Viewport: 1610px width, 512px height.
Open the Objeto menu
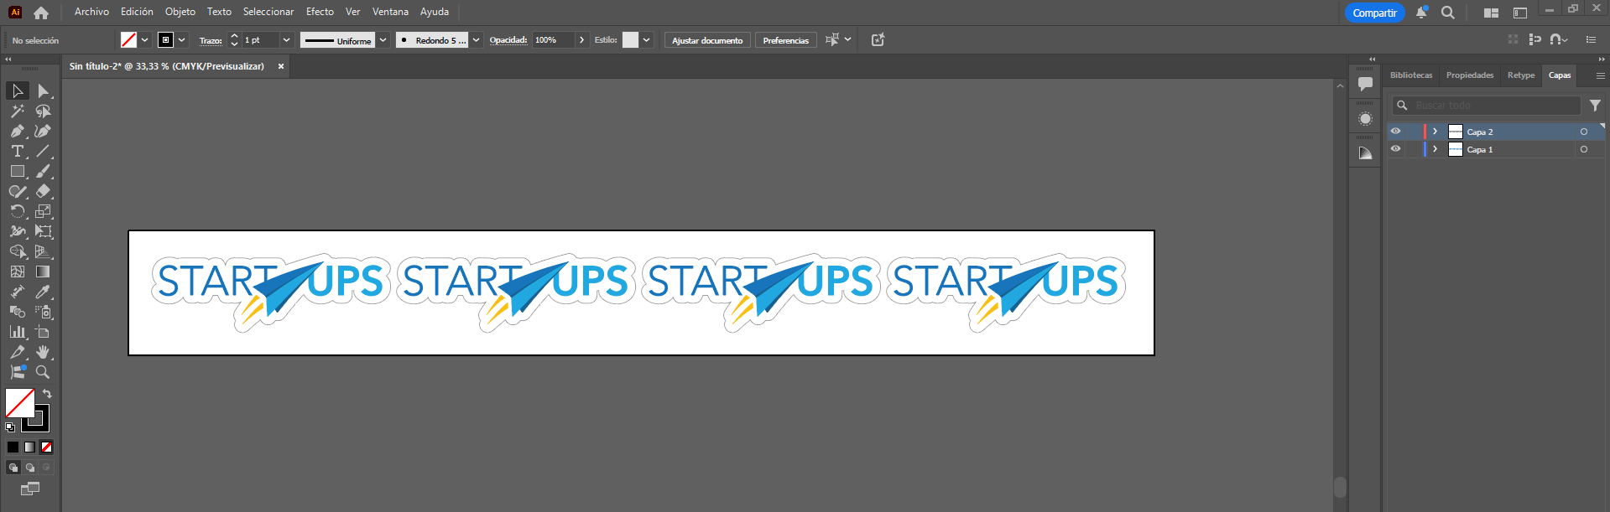180,12
